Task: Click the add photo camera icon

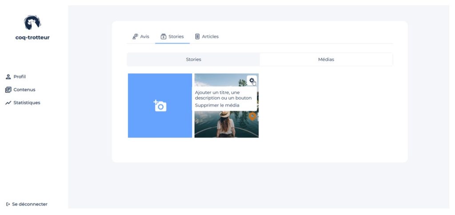Action: pyautogui.click(x=160, y=106)
